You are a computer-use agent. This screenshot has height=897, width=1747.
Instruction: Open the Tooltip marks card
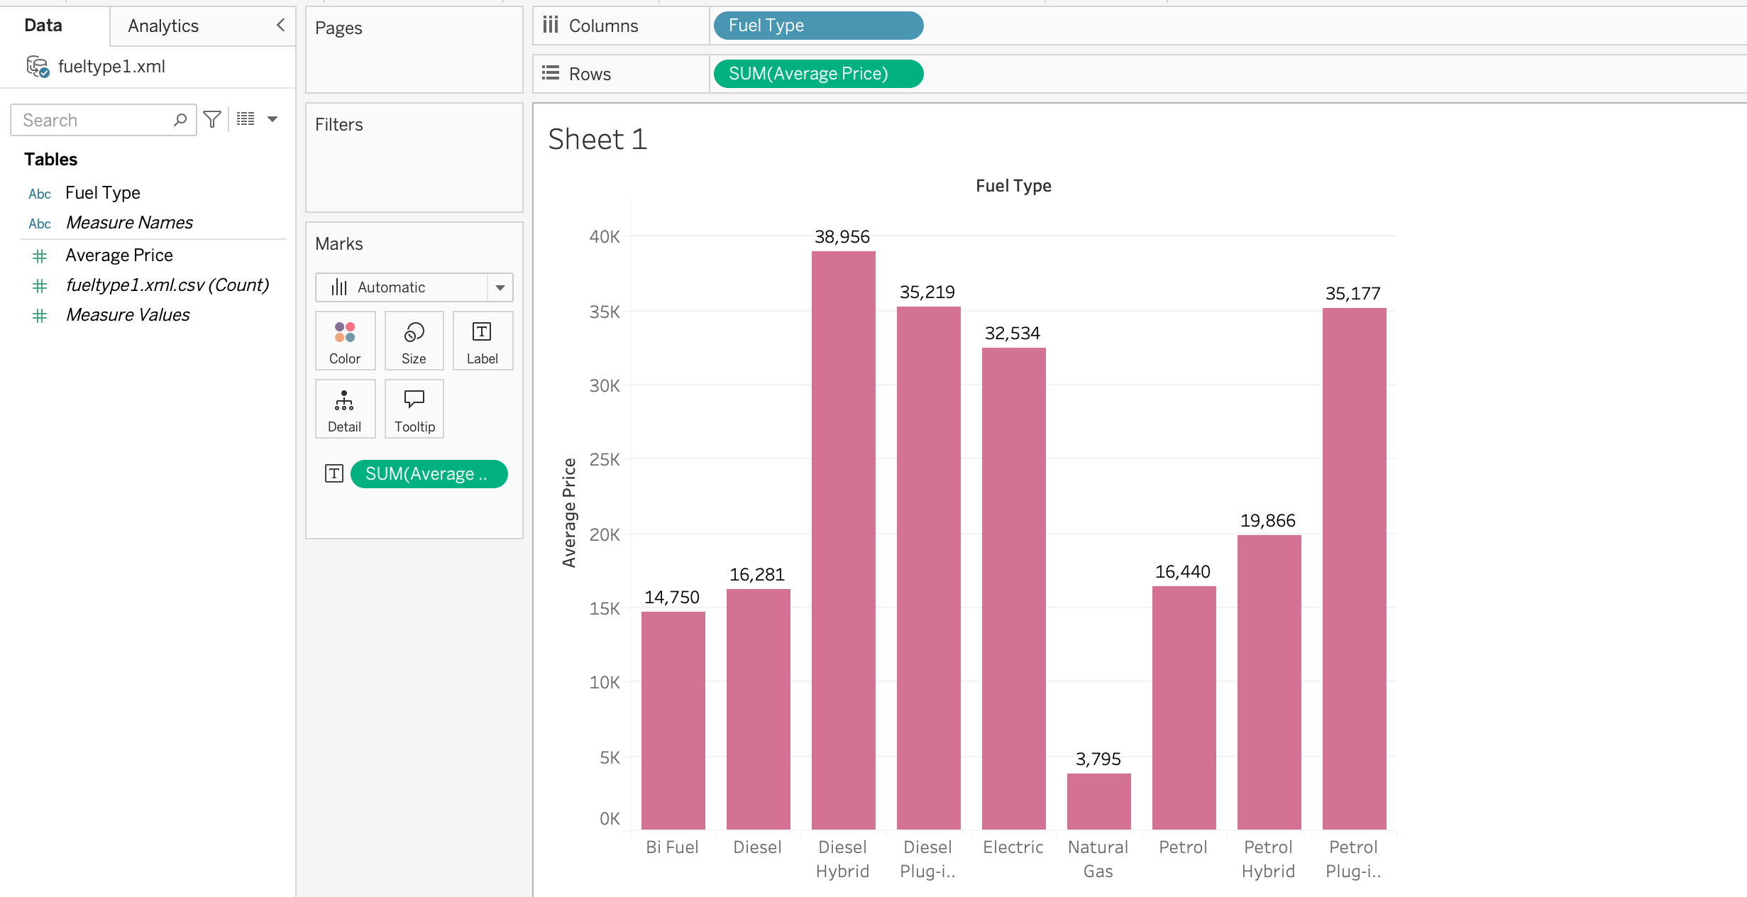[414, 409]
